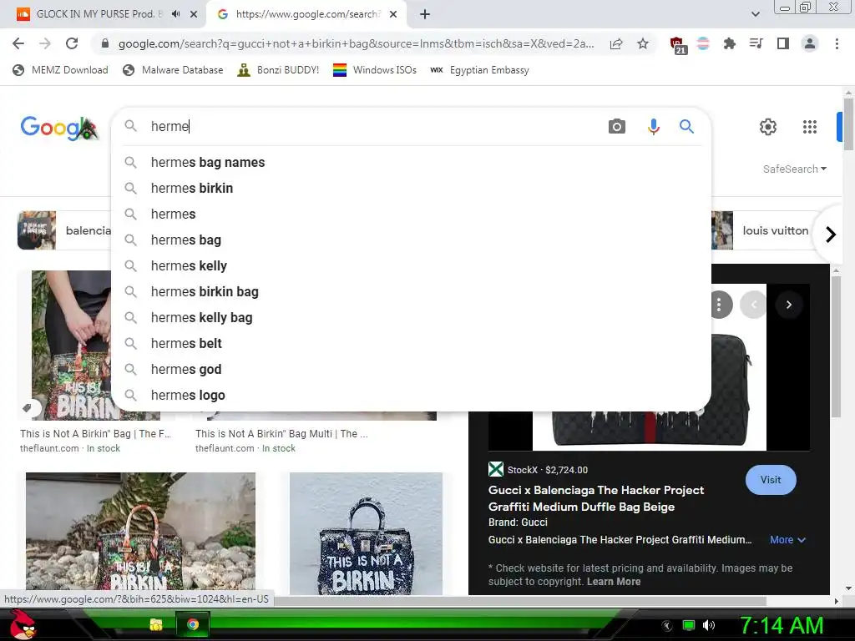
Task: Open the tab search dropdown arrow
Action: [755, 14]
